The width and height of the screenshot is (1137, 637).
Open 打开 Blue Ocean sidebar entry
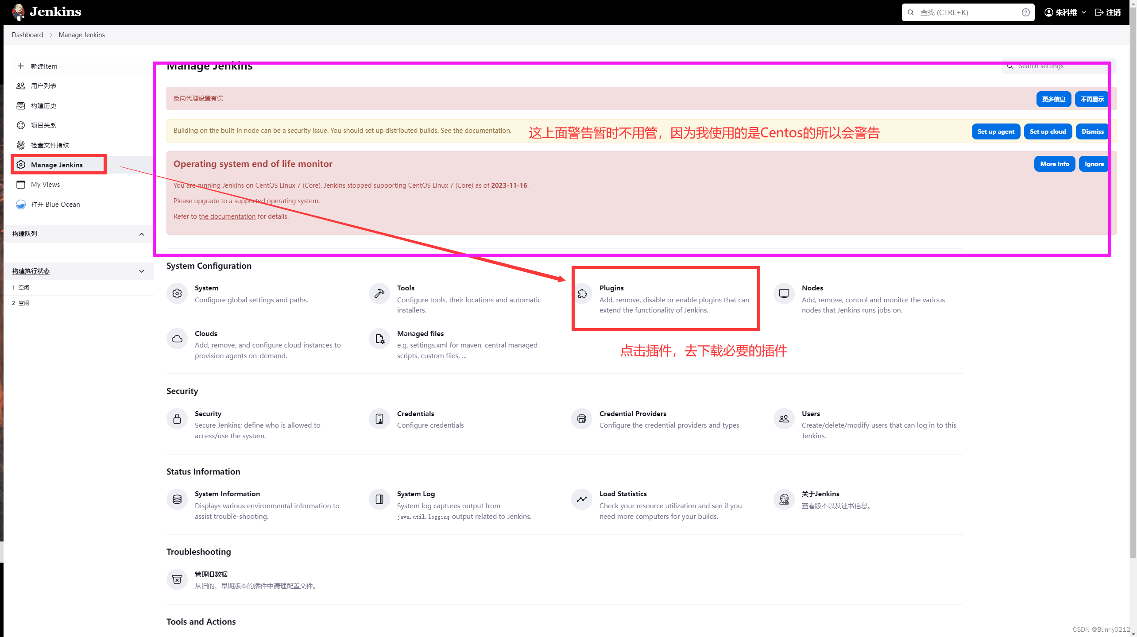tap(82, 205)
